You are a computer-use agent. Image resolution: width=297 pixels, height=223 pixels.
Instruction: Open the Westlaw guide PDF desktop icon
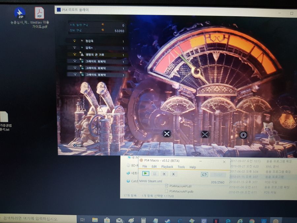pos(40,18)
